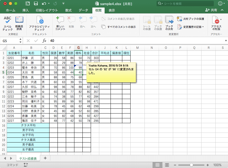Open the 表示 tab

[112, 10]
